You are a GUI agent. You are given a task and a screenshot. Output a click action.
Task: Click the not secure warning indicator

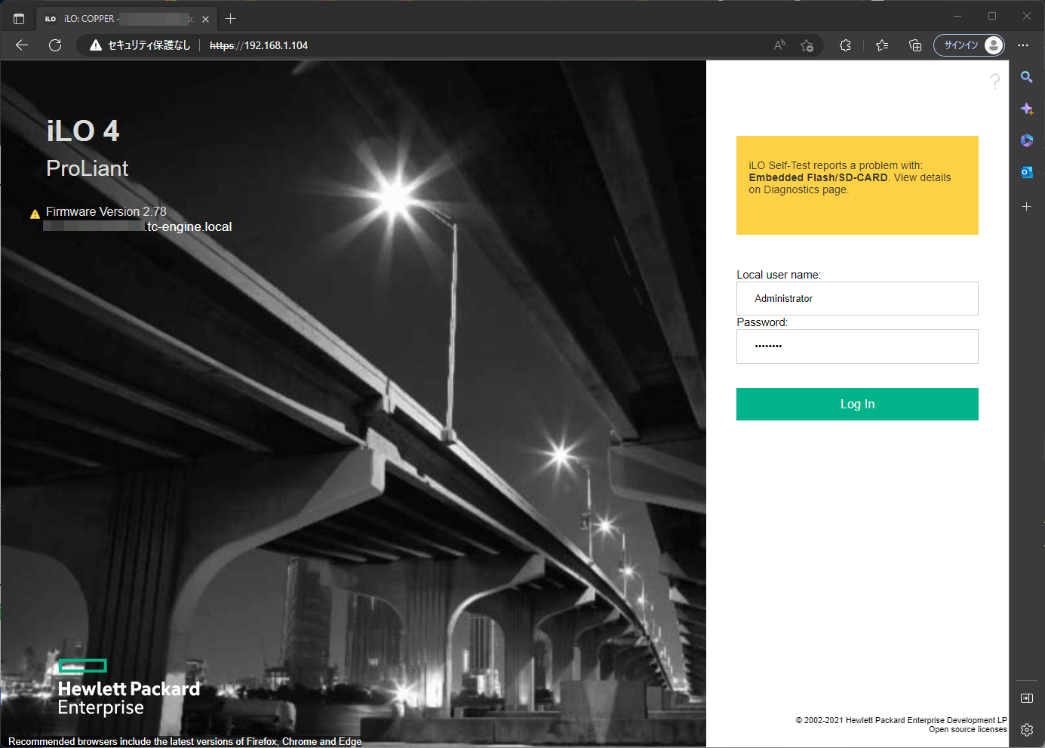pyautogui.click(x=140, y=45)
